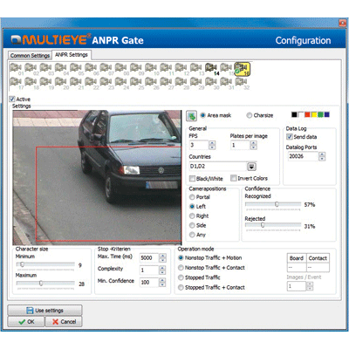The width and height of the screenshot is (349, 349).
Task: Select Stopped Traffic operation mode
Action: click(181, 277)
